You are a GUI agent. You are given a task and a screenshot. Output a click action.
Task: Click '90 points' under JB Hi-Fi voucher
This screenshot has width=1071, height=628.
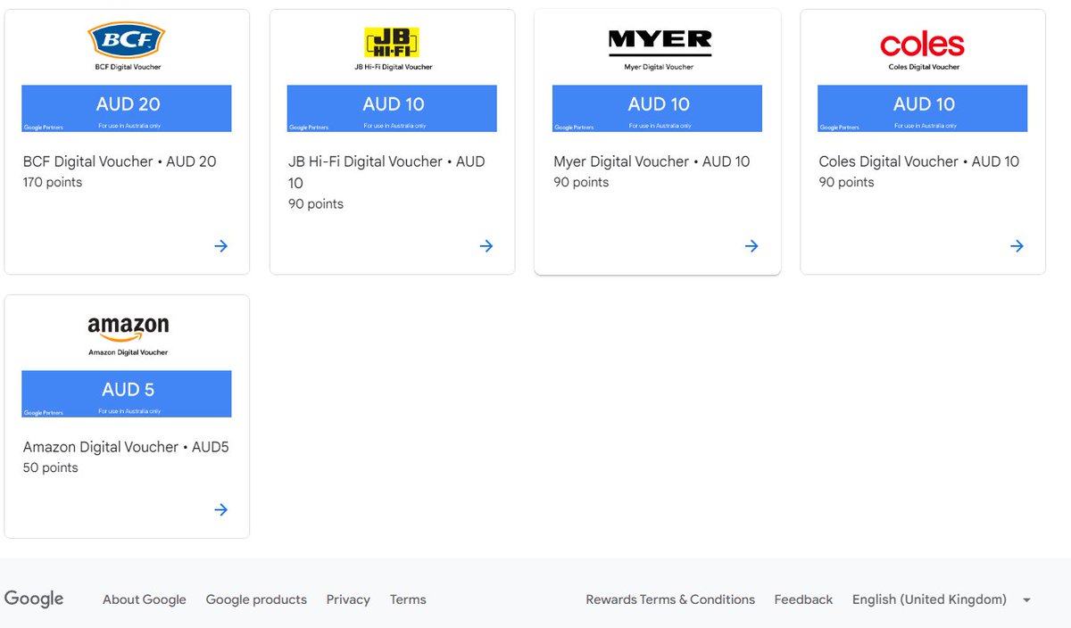coord(315,203)
